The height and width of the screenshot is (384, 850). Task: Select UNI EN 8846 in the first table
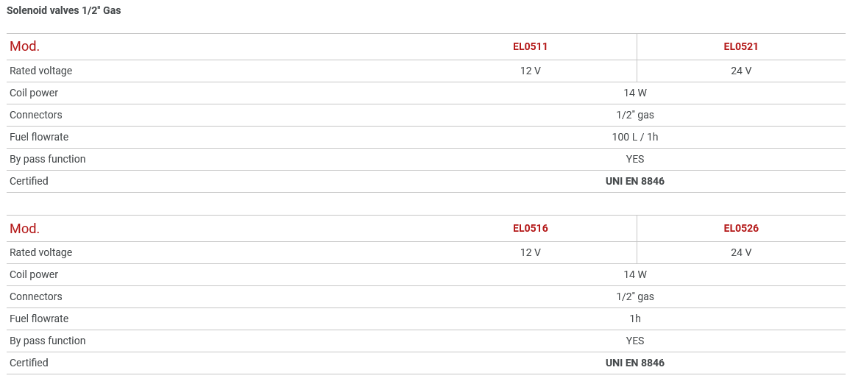pyautogui.click(x=634, y=181)
